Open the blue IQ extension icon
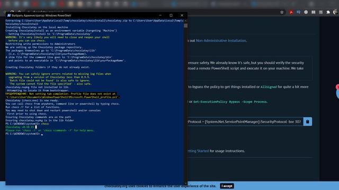Image resolution: width=339 pixels, height=190 pixels. point(298,12)
